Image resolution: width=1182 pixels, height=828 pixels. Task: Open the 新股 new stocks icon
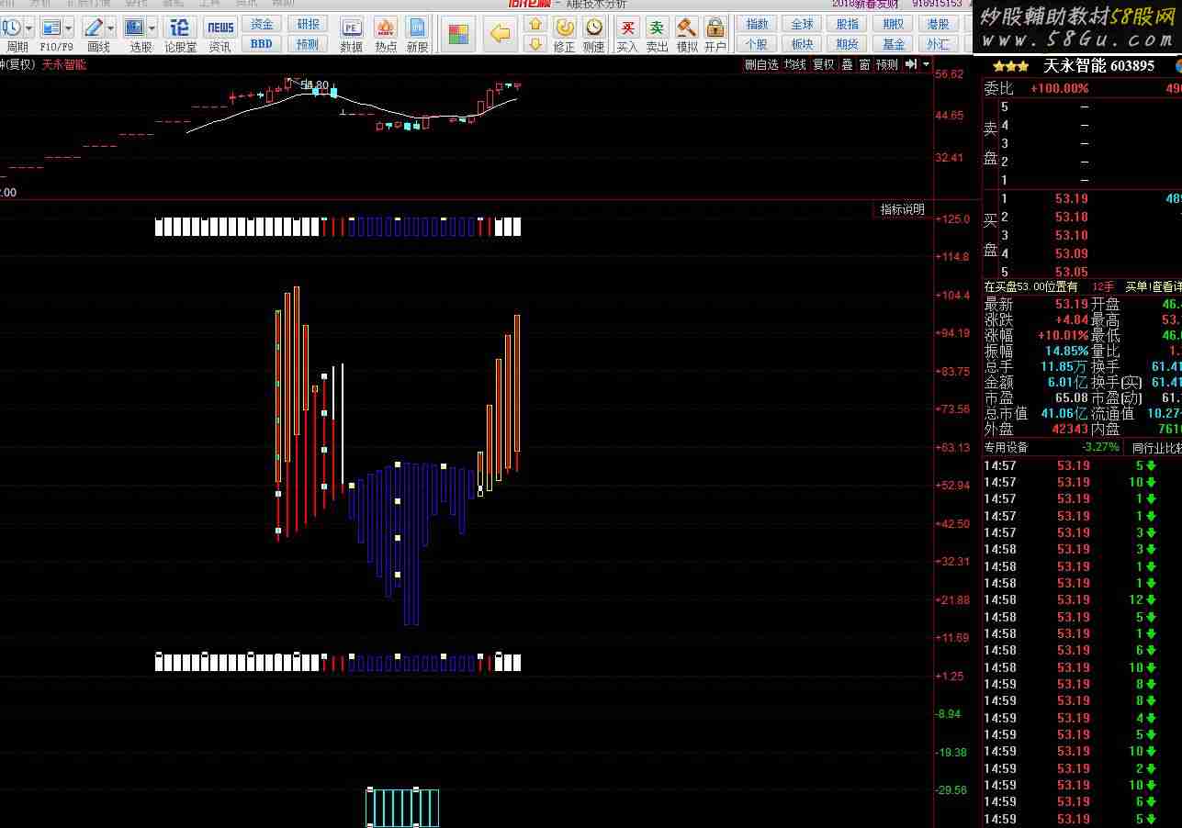417,34
